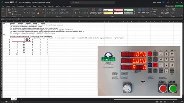Click the Undo icon
Image resolution: width=184 pixels, height=103 pixels.
[x=3, y=9]
